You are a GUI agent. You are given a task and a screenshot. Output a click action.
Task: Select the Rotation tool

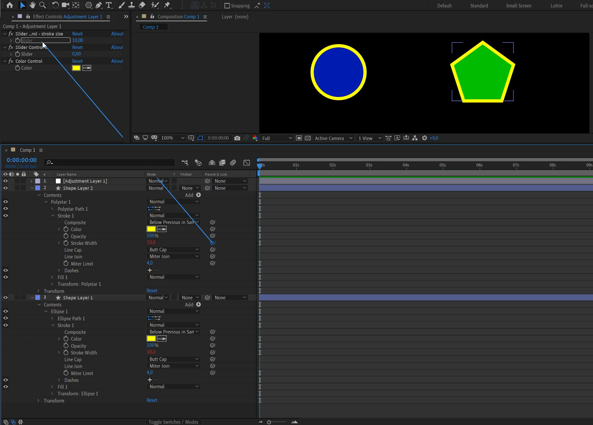(x=55, y=5)
